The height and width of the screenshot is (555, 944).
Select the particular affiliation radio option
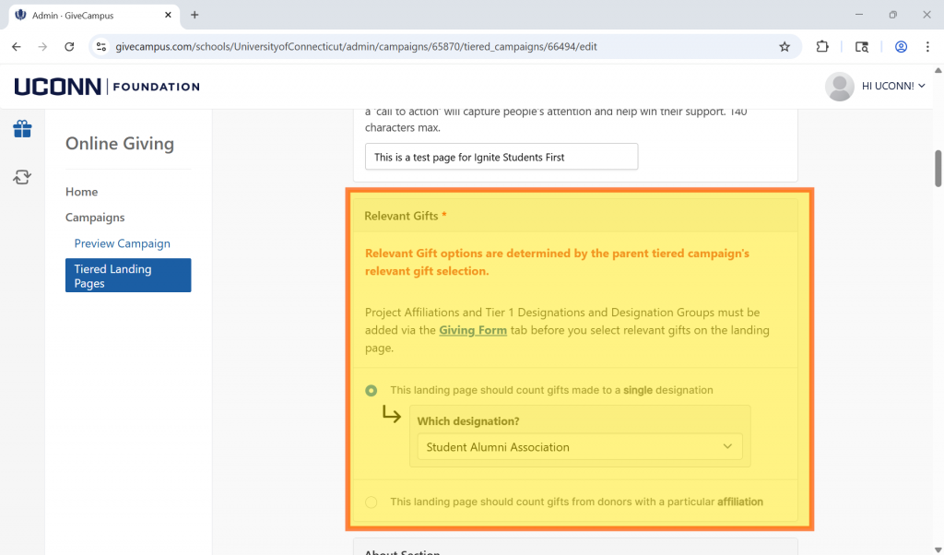click(372, 502)
